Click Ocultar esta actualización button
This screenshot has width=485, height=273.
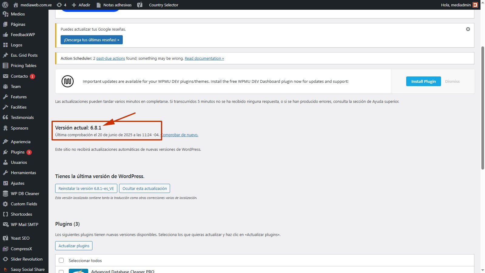tap(145, 188)
